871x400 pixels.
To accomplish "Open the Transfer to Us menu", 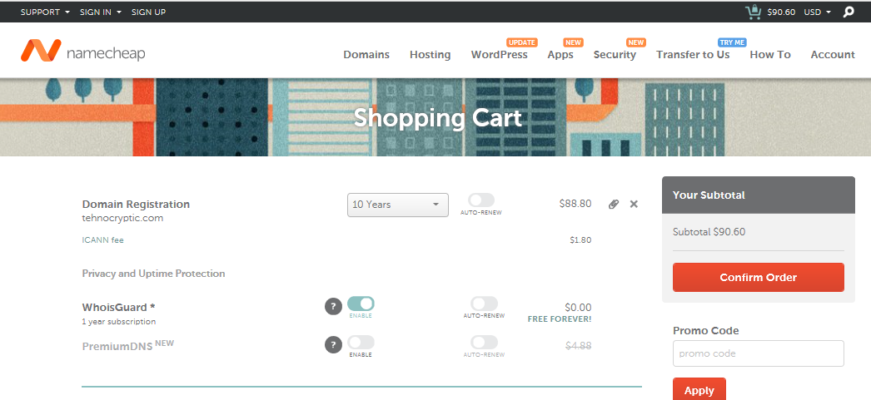I will pos(693,54).
